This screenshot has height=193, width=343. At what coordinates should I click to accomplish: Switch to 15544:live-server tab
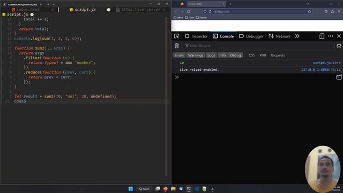point(140,10)
